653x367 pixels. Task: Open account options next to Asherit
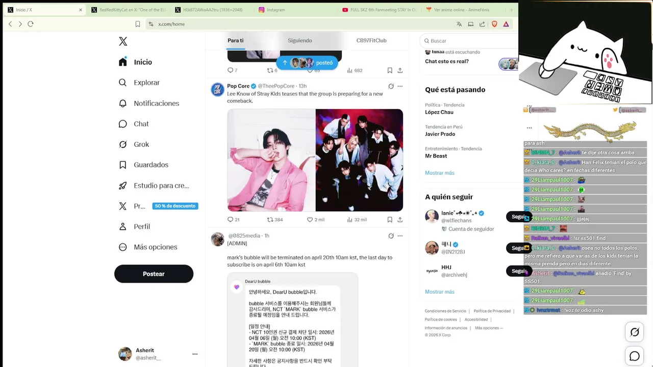tap(195, 354)
